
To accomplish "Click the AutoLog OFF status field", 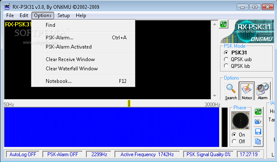I will (x=23, y=154).
